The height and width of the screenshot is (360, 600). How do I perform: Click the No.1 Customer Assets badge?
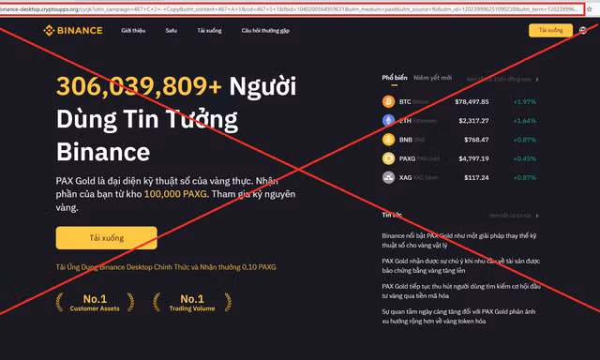pos(95,302)
